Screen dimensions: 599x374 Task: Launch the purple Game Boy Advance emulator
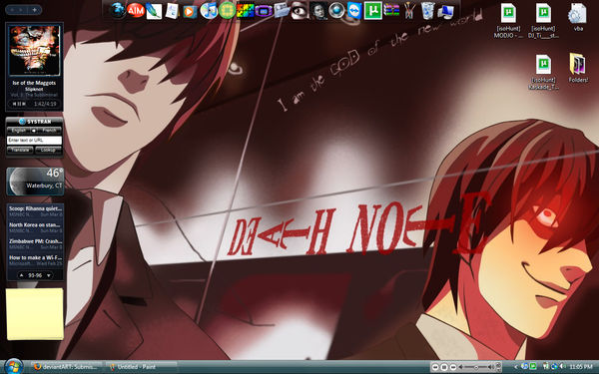(264, 11)
